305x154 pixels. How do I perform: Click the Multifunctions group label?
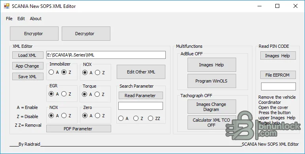tap(189, 46)
